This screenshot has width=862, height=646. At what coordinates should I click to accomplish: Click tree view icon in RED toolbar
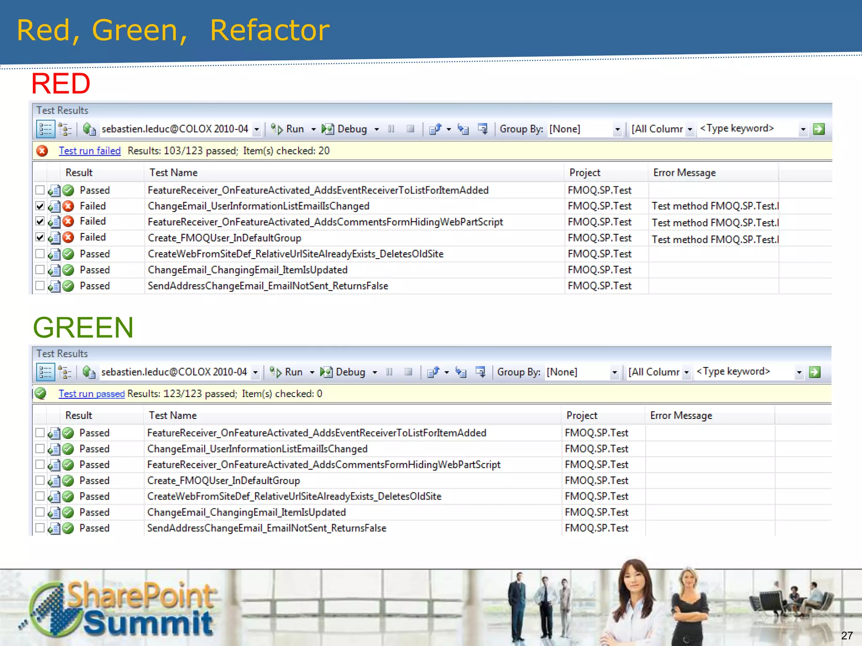(x=65, y=129)
